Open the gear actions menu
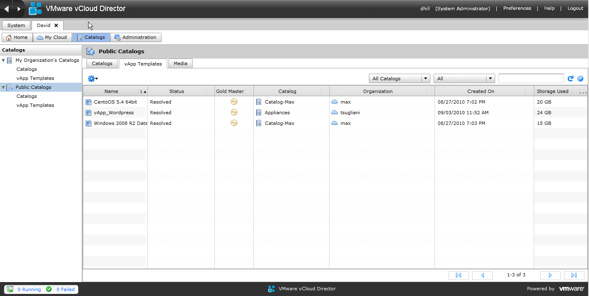The image size is (589, 296). (93, 79)
